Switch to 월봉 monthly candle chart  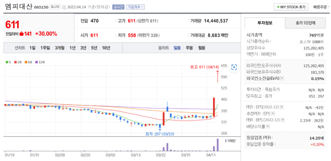pos(201,48)
